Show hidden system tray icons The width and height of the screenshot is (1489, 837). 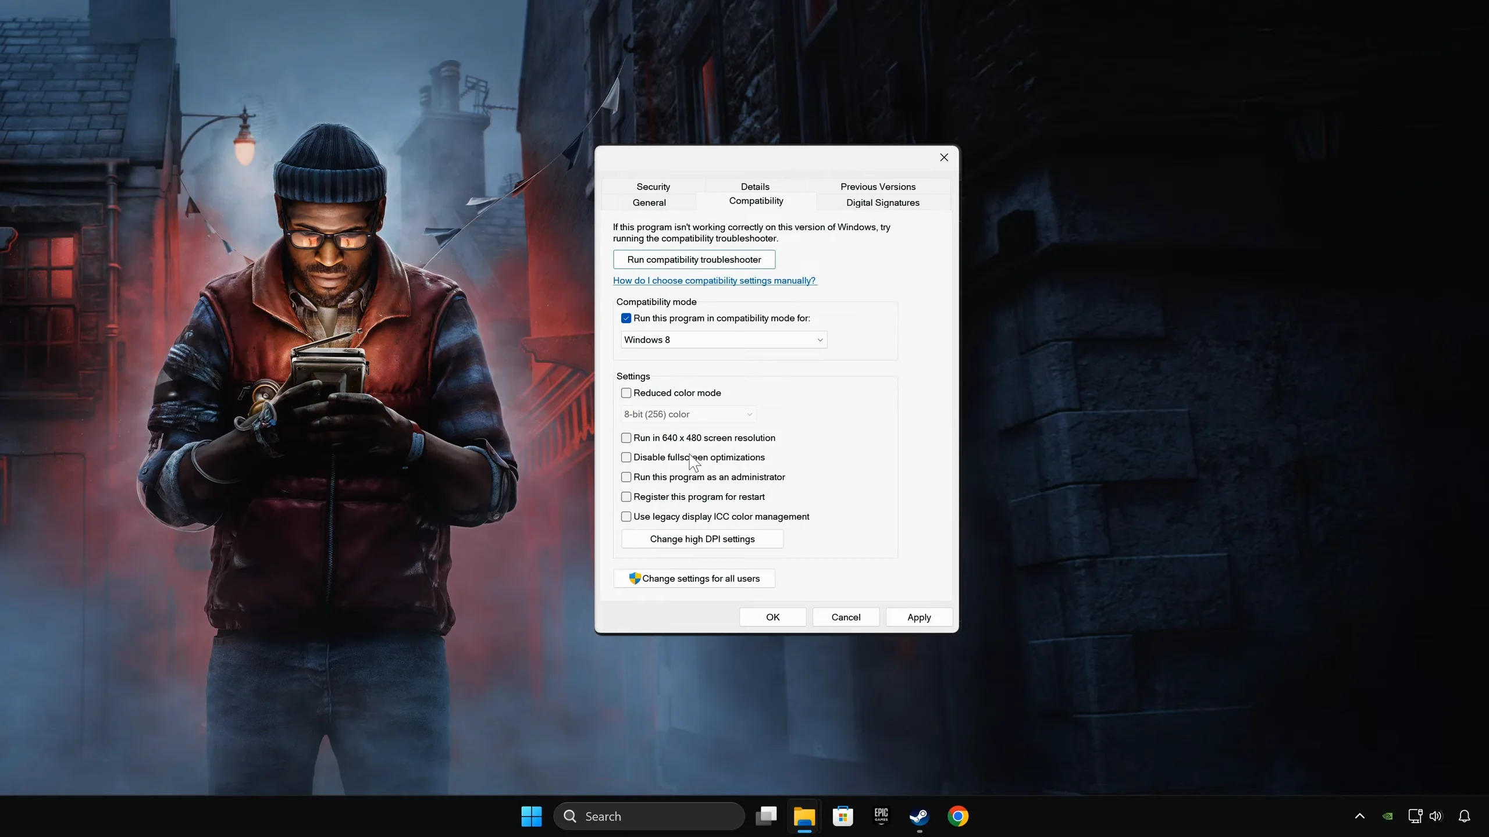click(x=1360, y=816)
